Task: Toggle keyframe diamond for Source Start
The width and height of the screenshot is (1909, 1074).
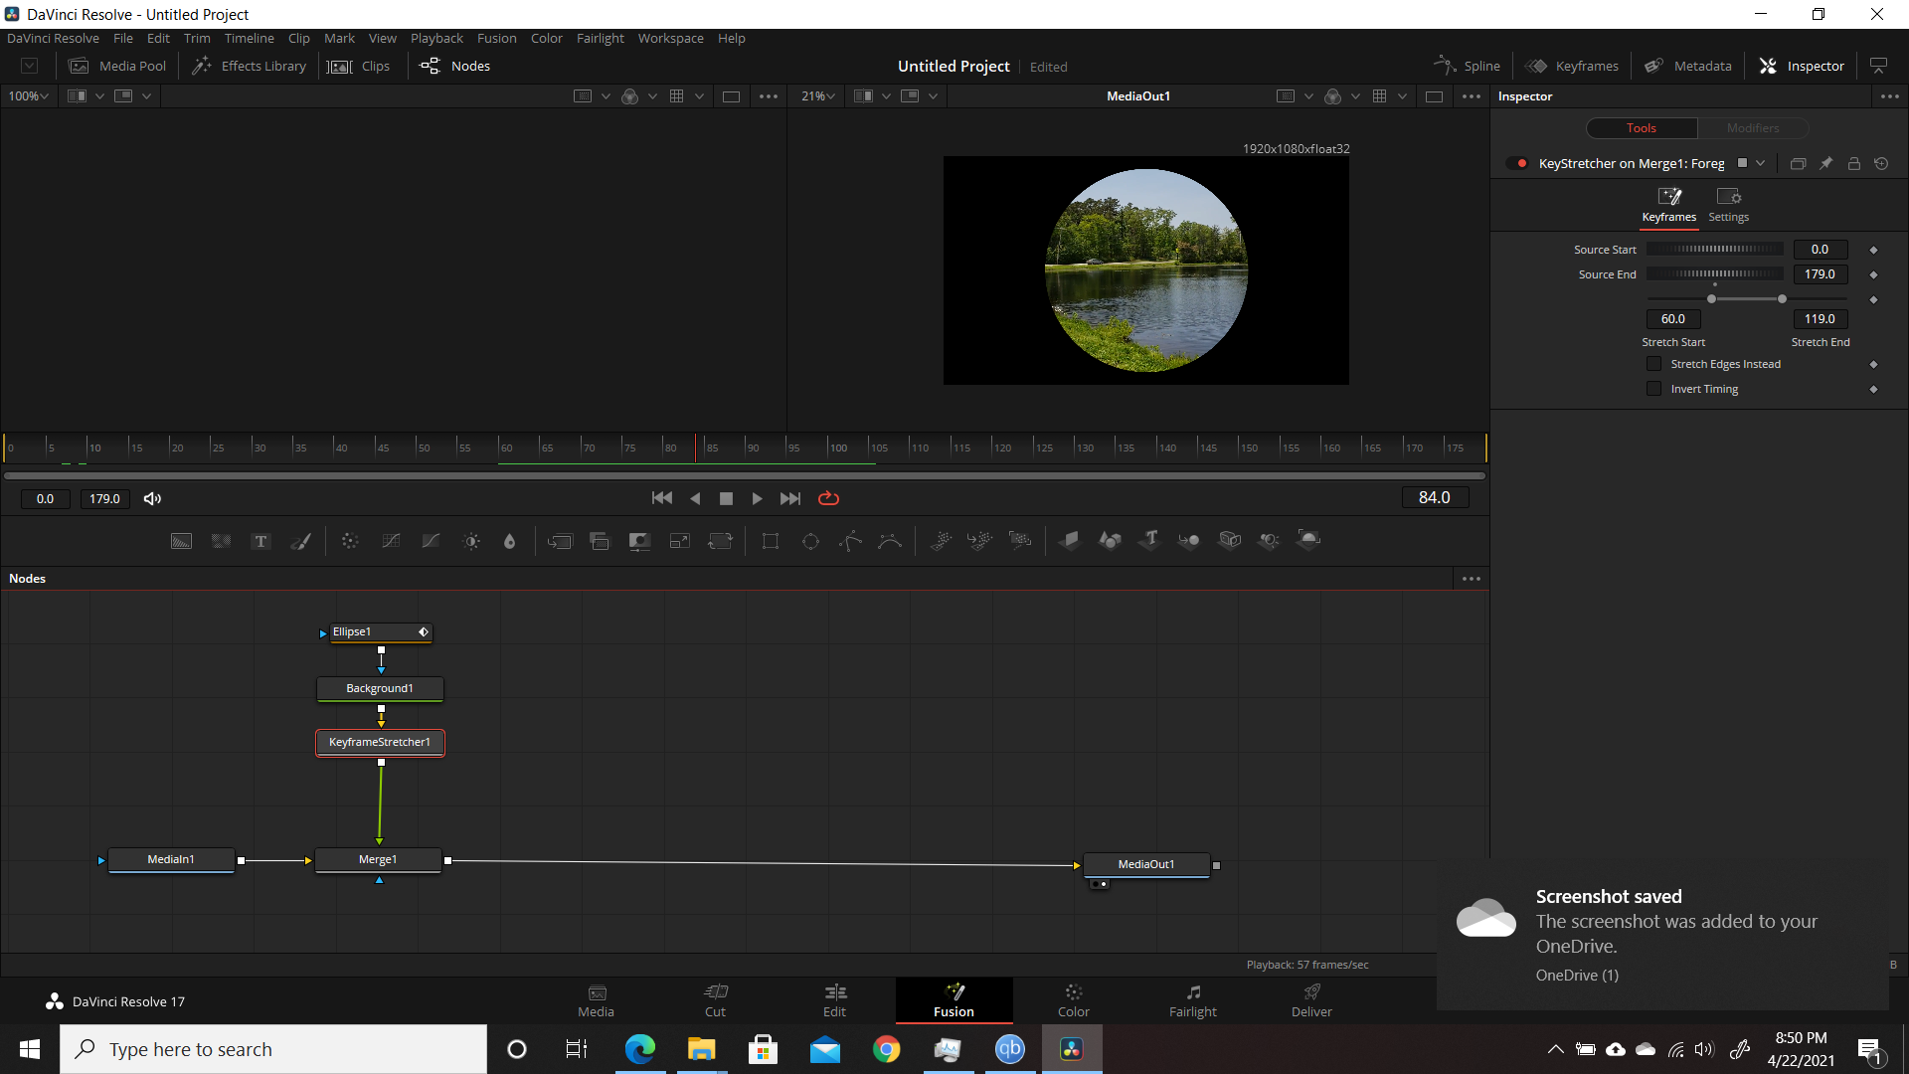Action: click(x=1873, y=250)
